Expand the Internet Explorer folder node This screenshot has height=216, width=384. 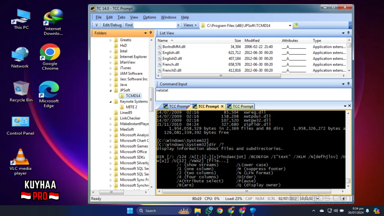110,57
